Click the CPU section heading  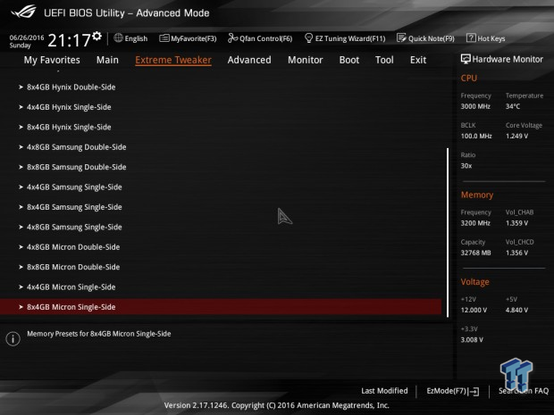tap(469, 78)
